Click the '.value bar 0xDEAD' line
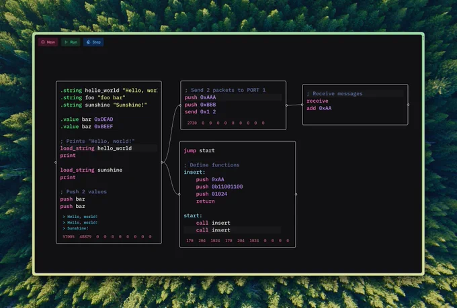The image size is (457, 308). click(x=87, y=119)
